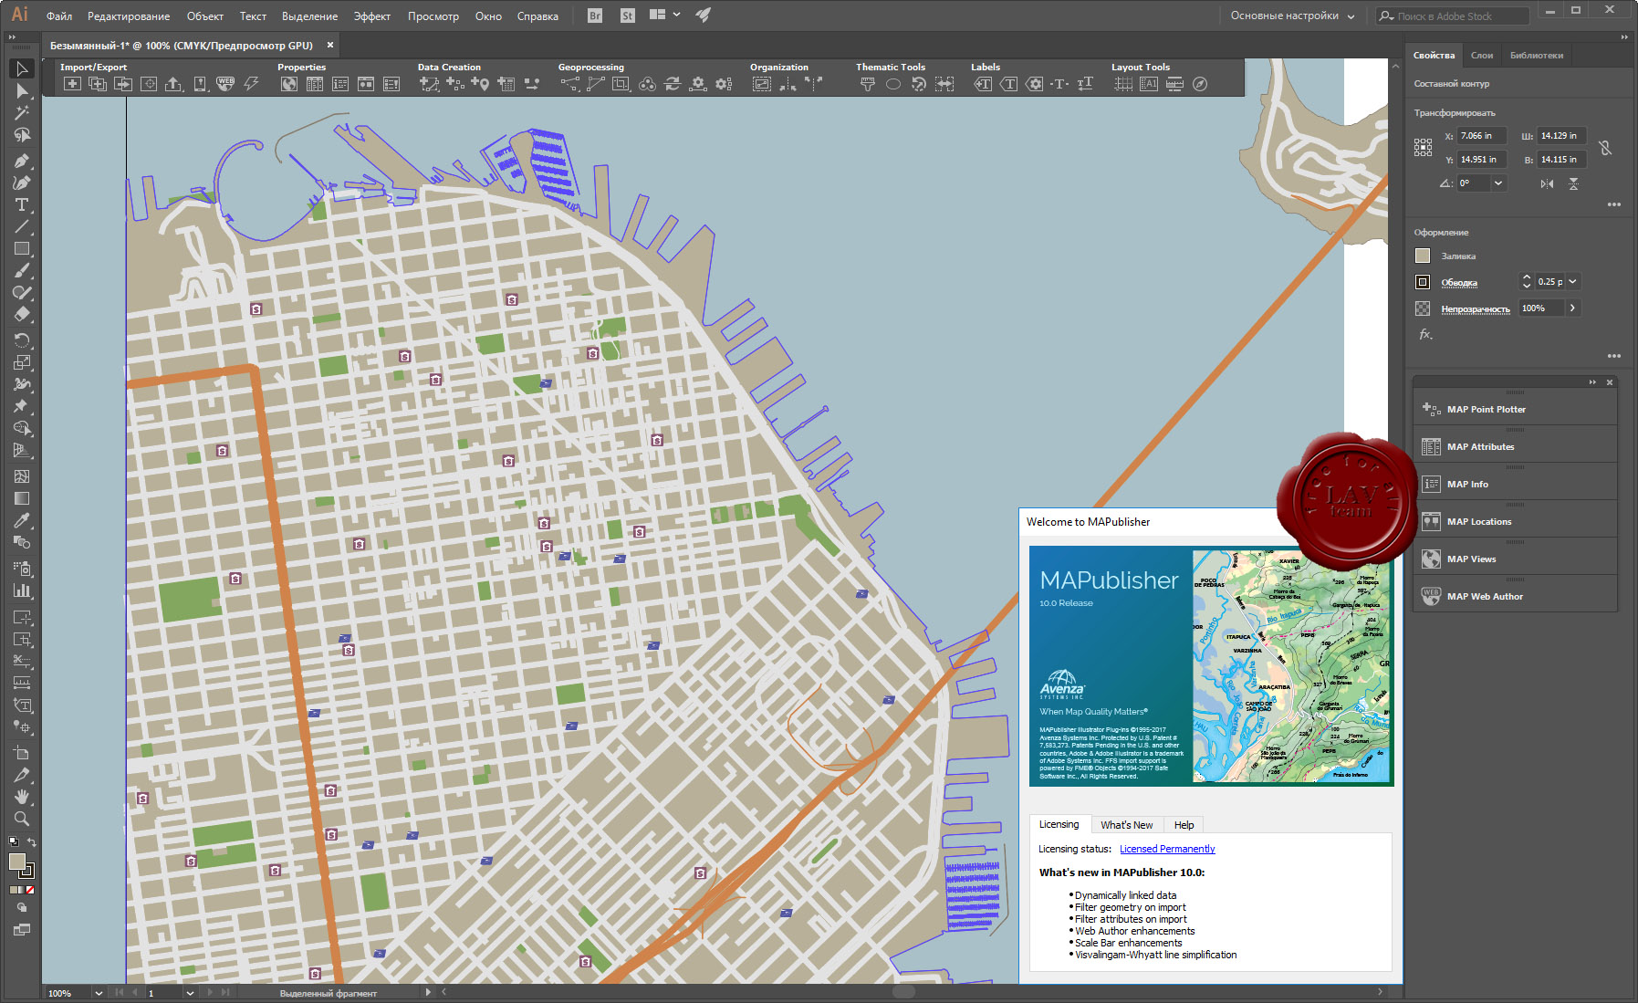This screenshot has height=1003, width=1638.
Task: Open the artboard number dropdown
Action: pos(190,993)
